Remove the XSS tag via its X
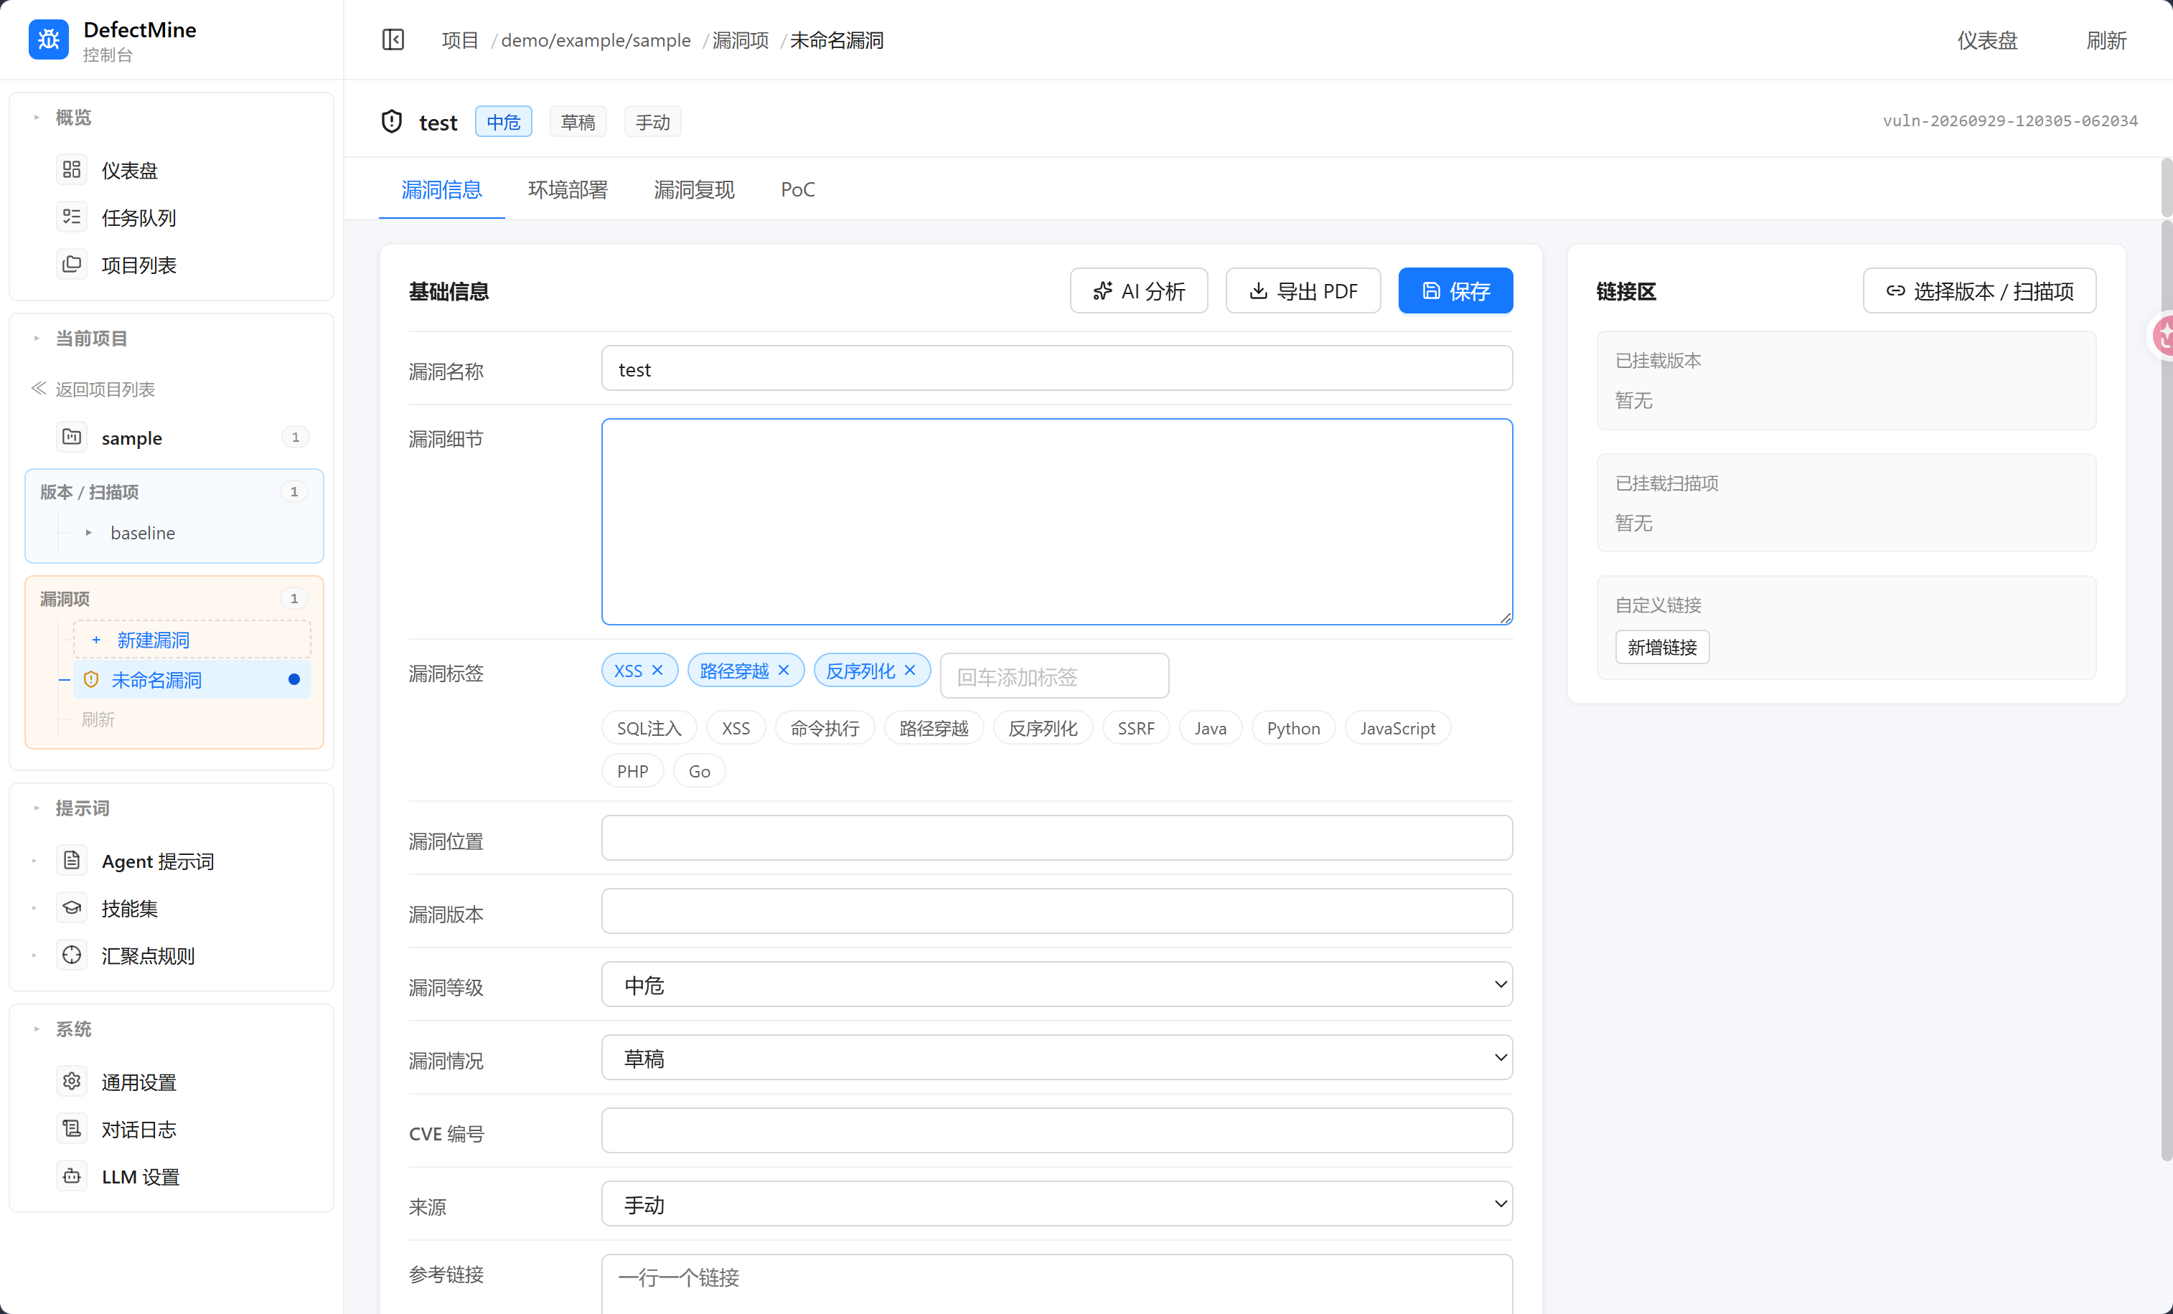The height and width of the screenshot is (1314, 2173). click(x=657, y=671)
